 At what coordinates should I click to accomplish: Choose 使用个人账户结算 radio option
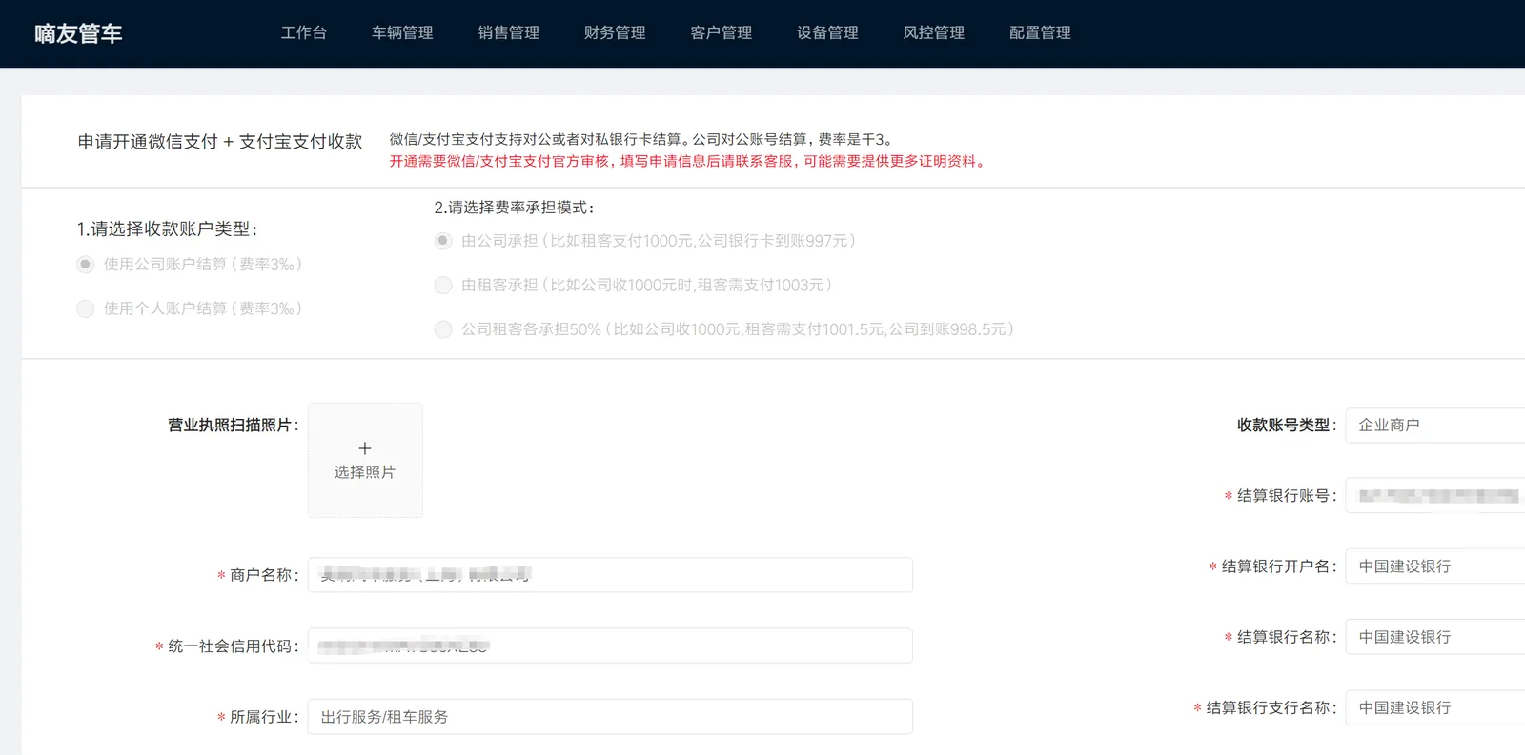tap(86, 308)
